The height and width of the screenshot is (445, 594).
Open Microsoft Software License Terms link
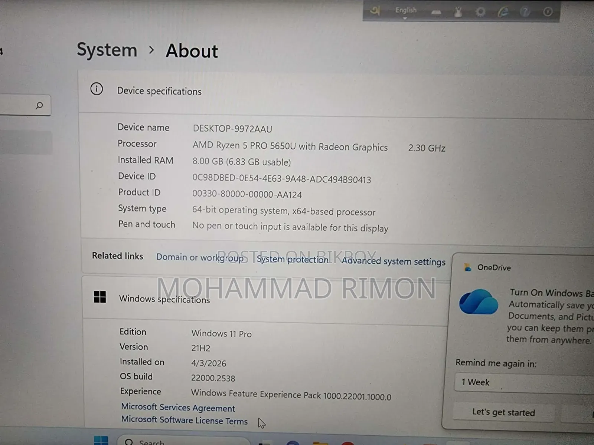pos(184,420)
